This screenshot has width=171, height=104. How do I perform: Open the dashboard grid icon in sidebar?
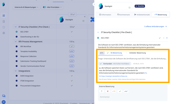click(4, 16)
